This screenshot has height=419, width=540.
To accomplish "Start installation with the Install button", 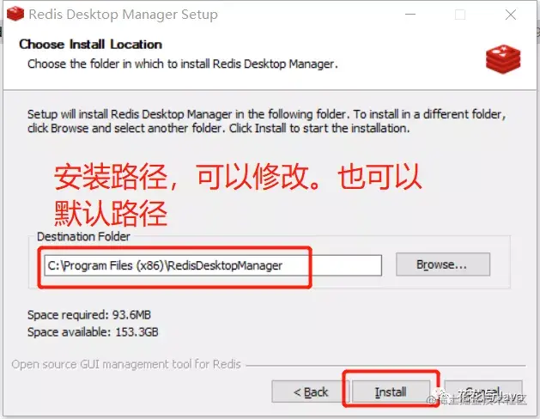I will click(x=391, y=392).
